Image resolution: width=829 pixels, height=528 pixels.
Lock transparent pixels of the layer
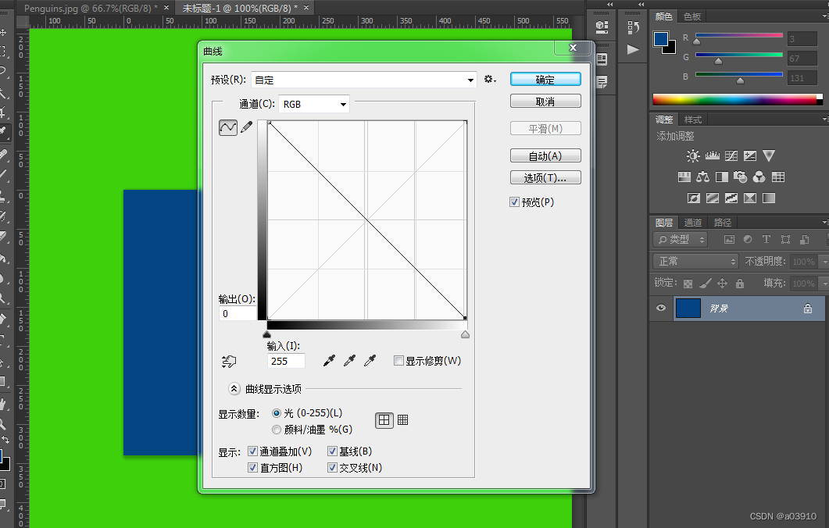point(688,284)
